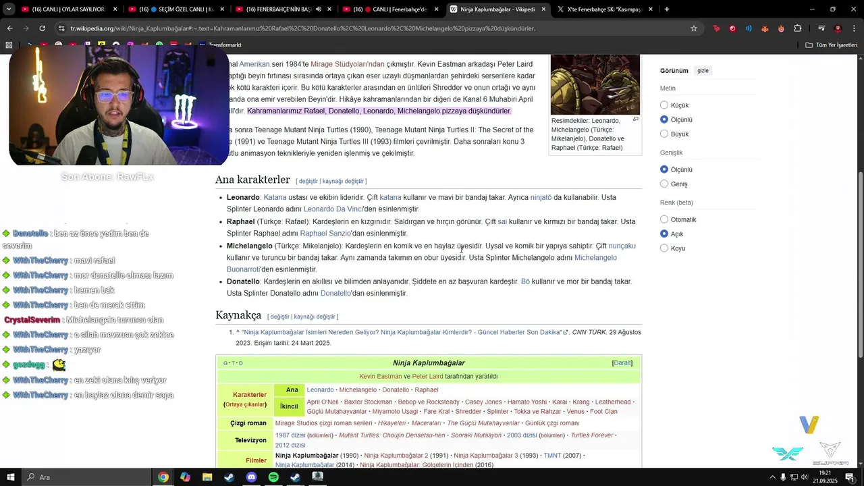
Task: Open the Windows Start menu
Action: pos(10,477)
